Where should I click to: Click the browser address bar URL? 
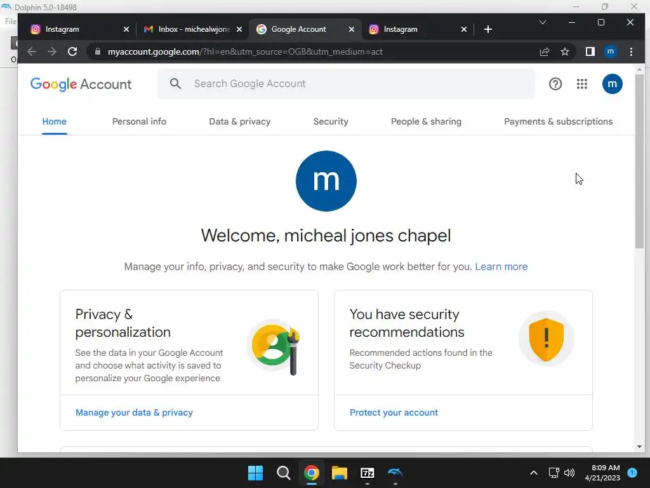tap(245, 51)
